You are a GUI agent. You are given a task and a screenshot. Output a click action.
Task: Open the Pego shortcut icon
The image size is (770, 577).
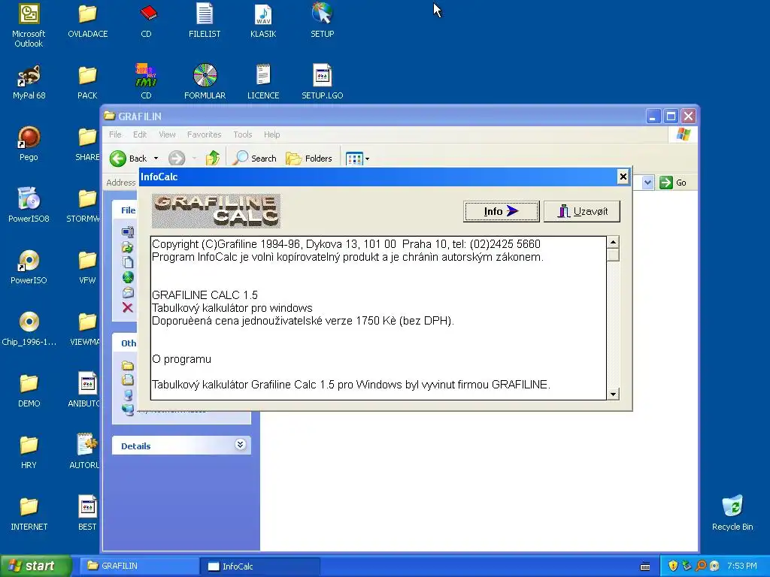[29, 143]
